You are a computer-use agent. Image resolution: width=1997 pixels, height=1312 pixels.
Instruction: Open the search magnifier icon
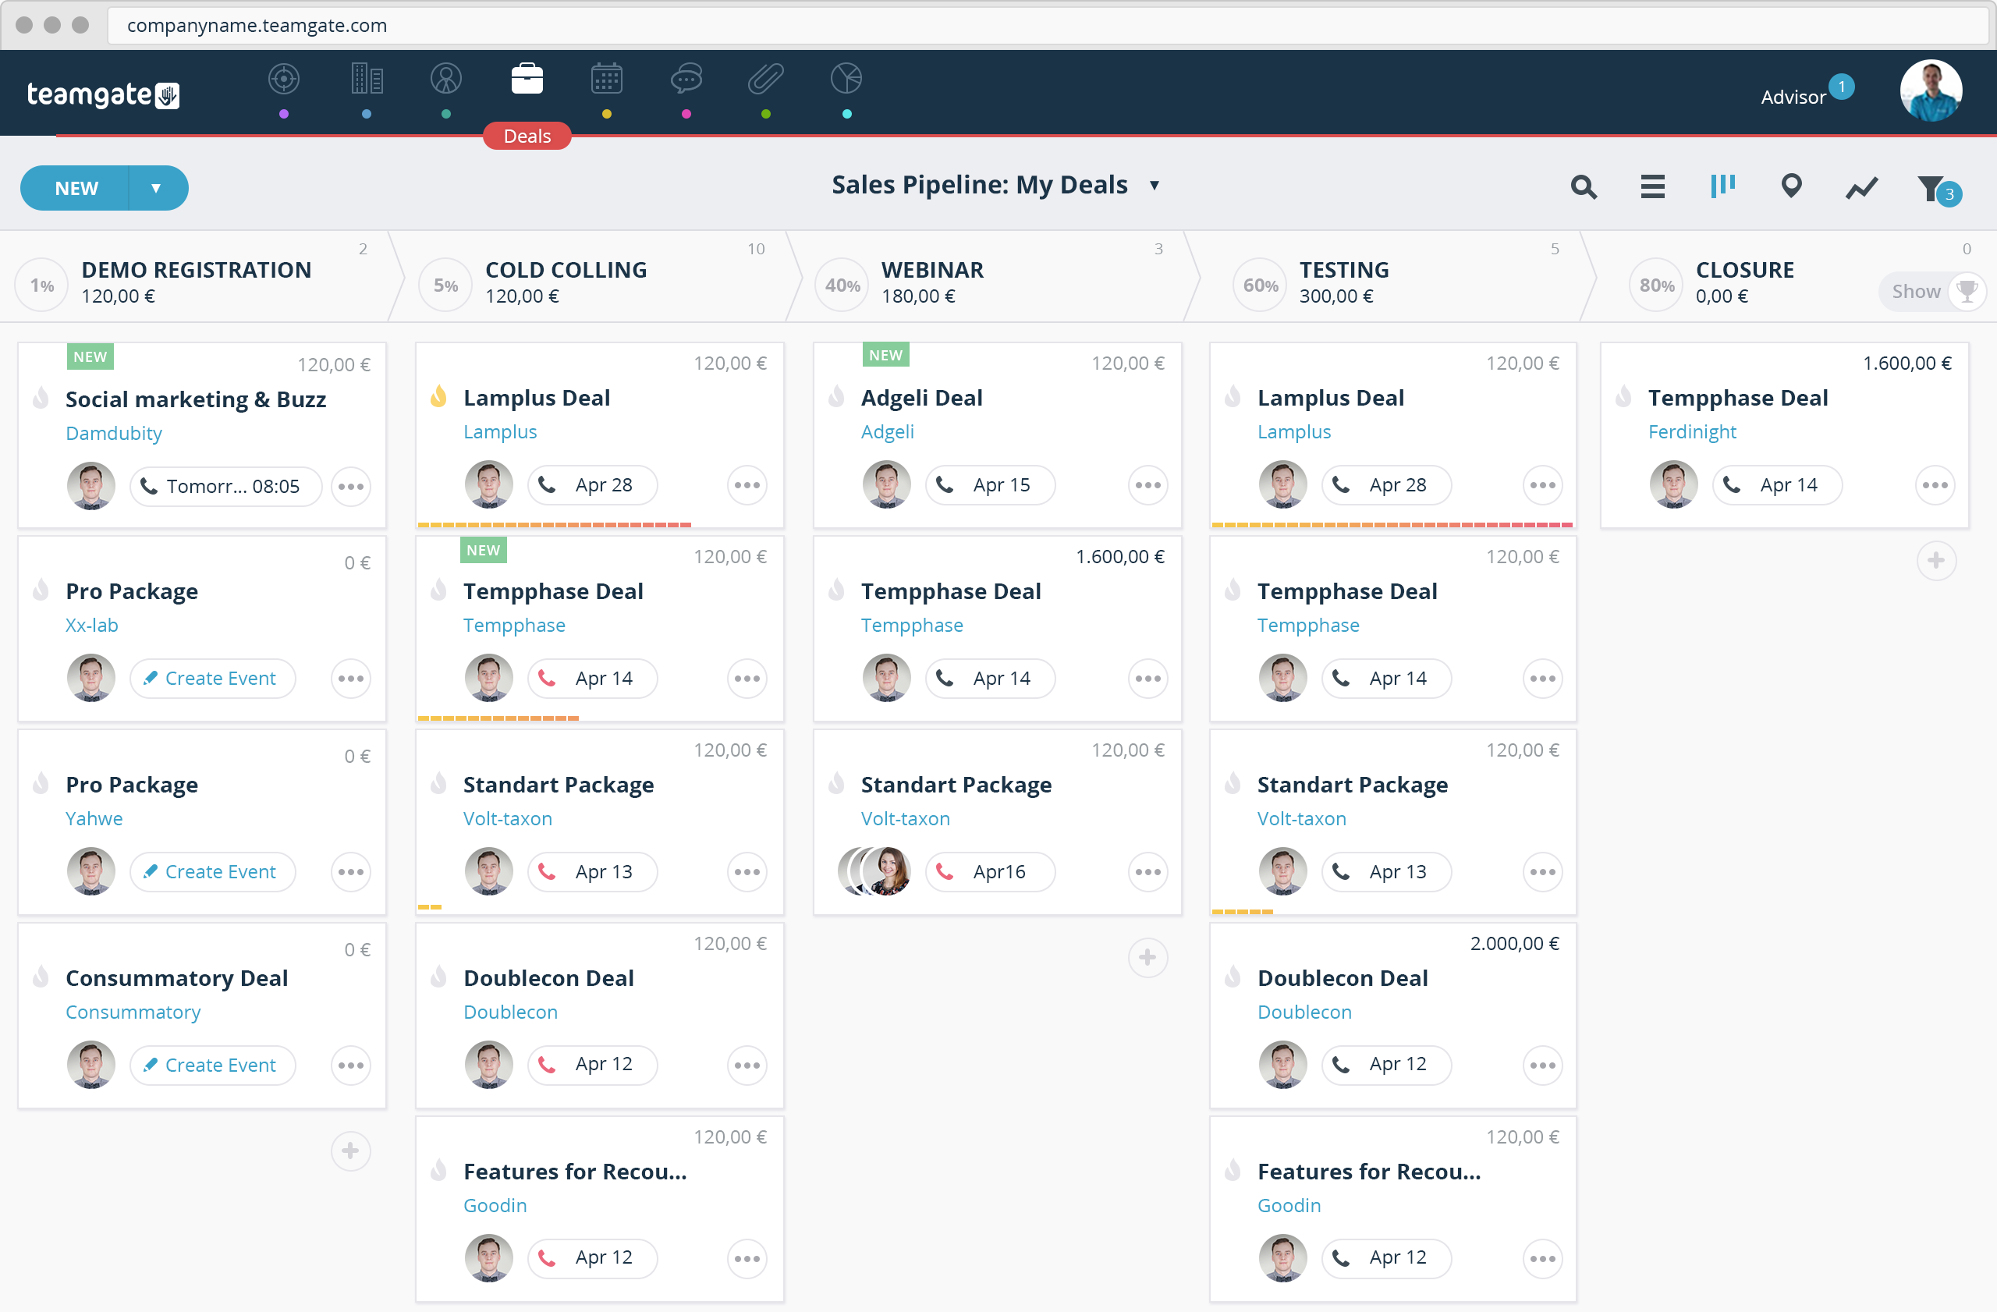[1583, 186]
